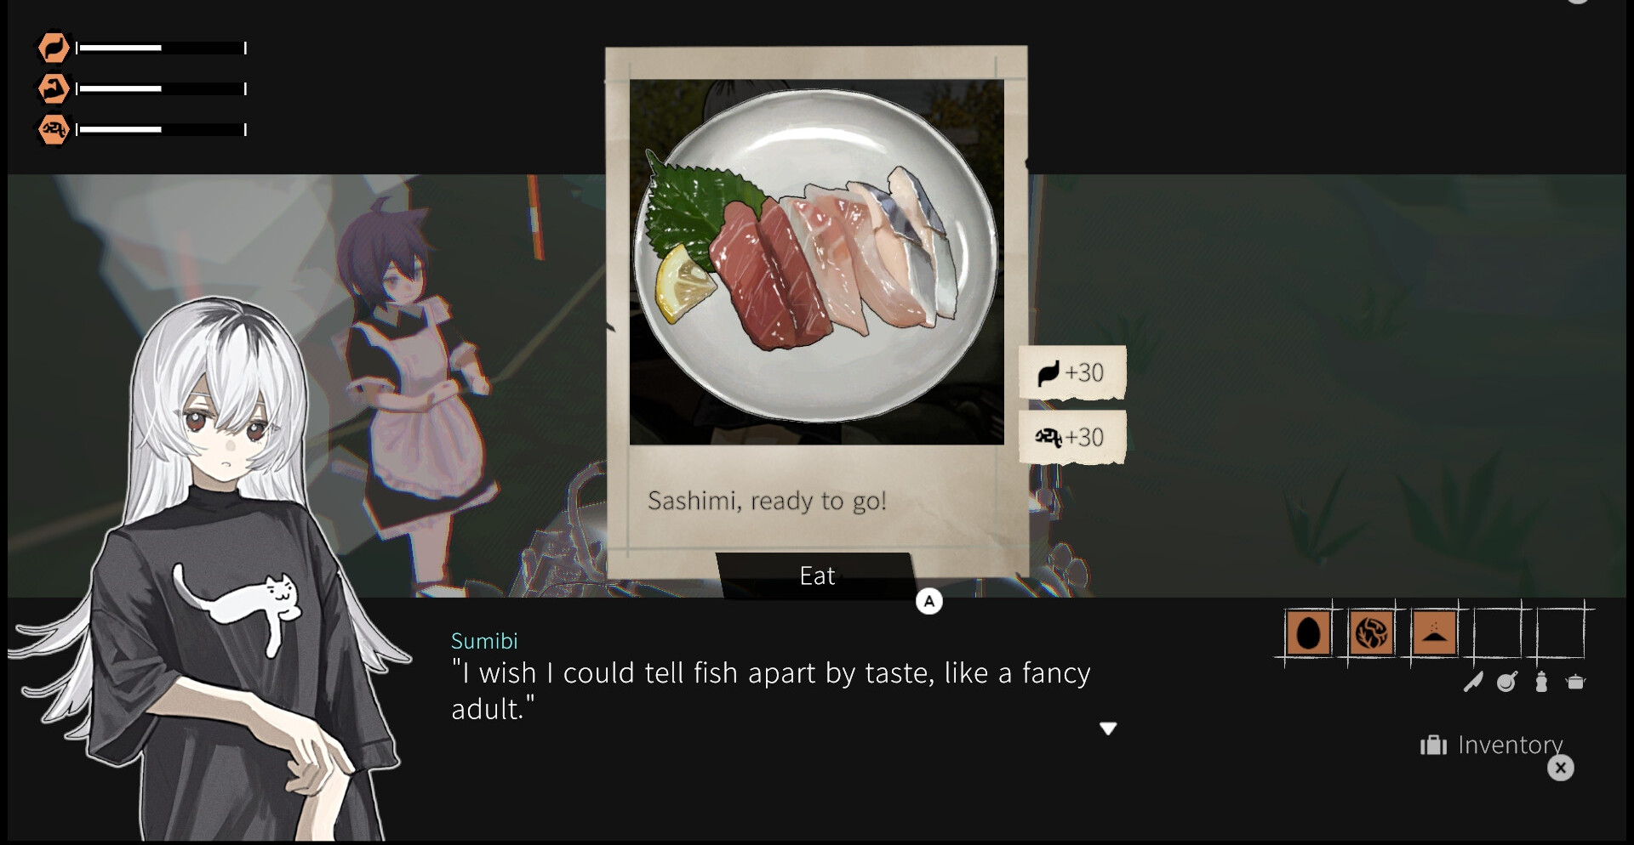Click the leaf +30 bonus tag
The height and width of the screenshot is (845, 1634).
pyautogui.click(x=1072, y=372)
